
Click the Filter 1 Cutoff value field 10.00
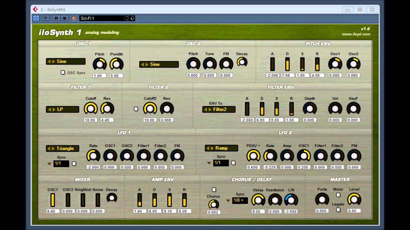(x=91, y=120)
